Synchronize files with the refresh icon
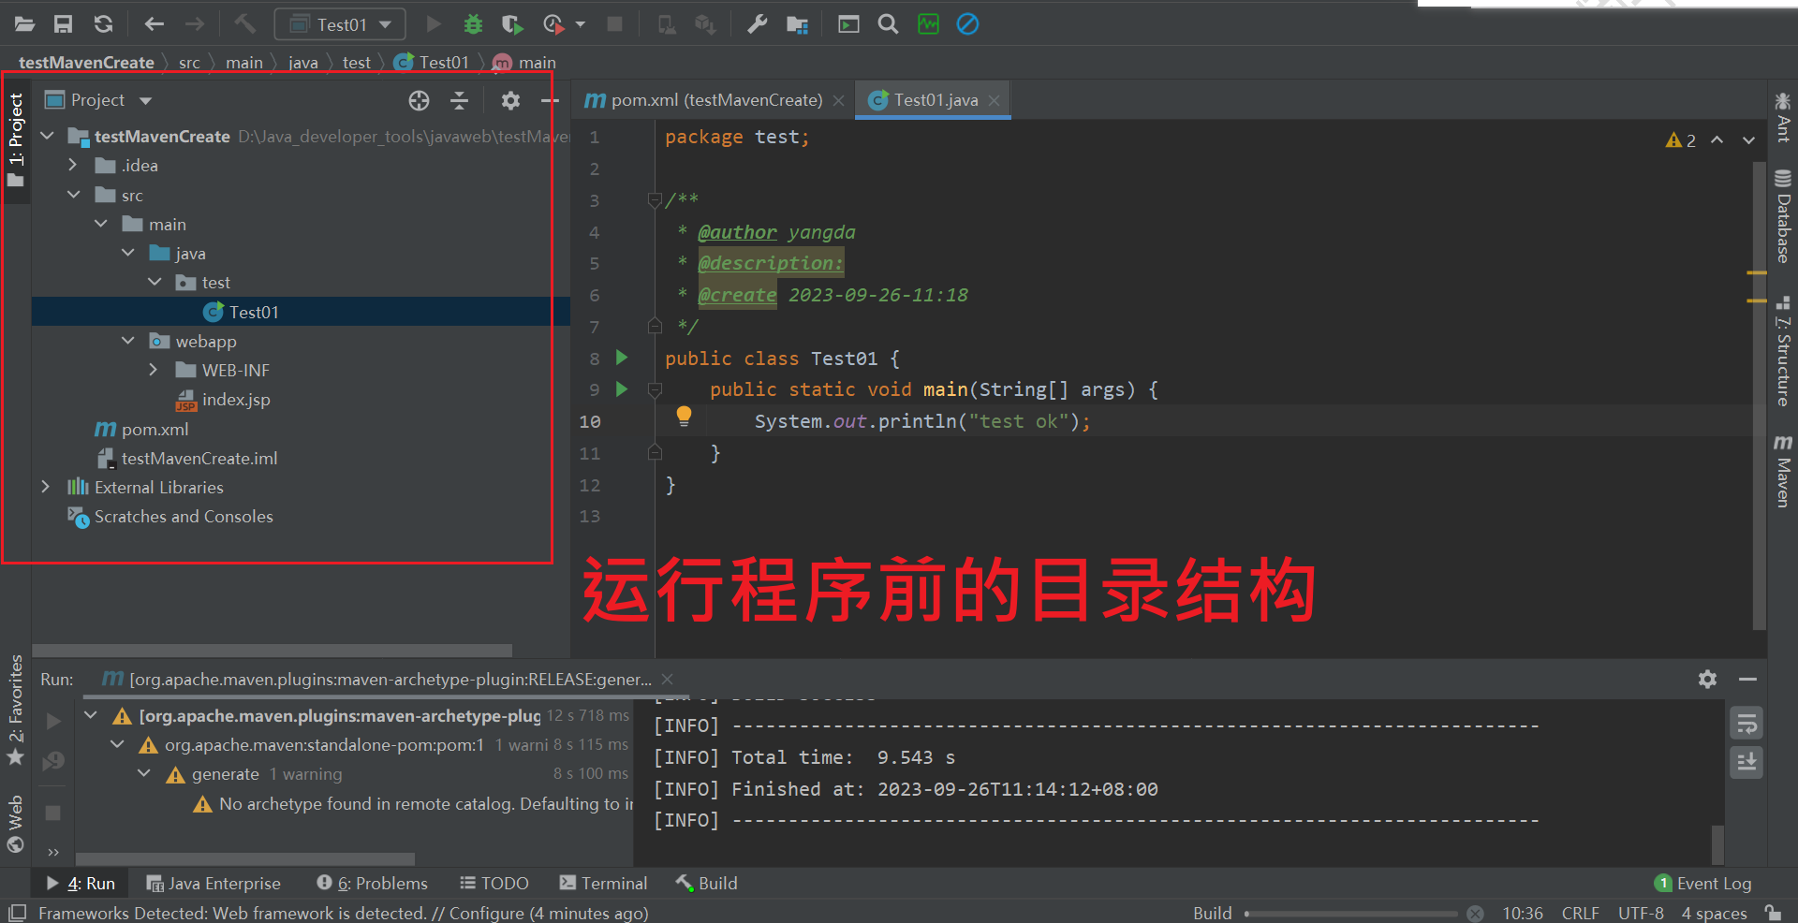1798x923 pixels. pyautogui.click(x=103, y=24)
